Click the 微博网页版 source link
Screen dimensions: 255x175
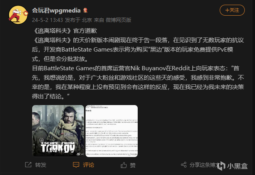click(x=118, y=20)
